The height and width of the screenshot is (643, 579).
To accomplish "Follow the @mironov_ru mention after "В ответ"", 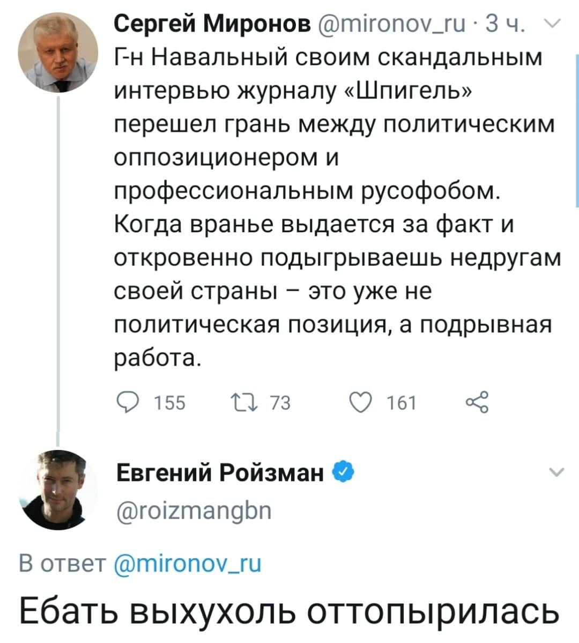I will [x=189, y=564].
